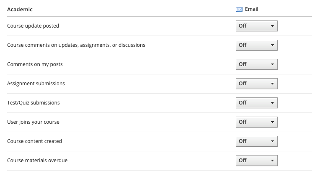
Task: Click the Email envelope icon
Action: (x=239, y=9)
